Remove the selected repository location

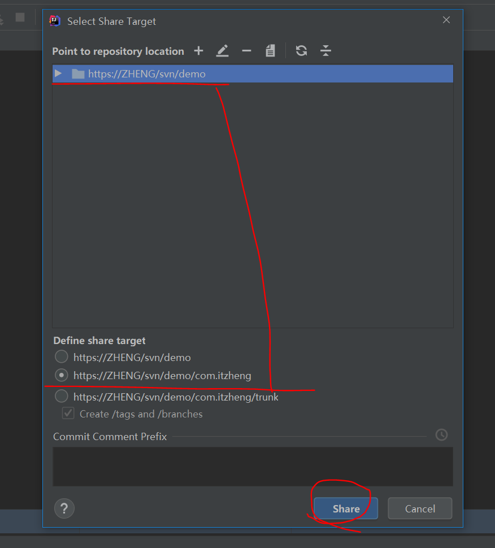point(246,51)
